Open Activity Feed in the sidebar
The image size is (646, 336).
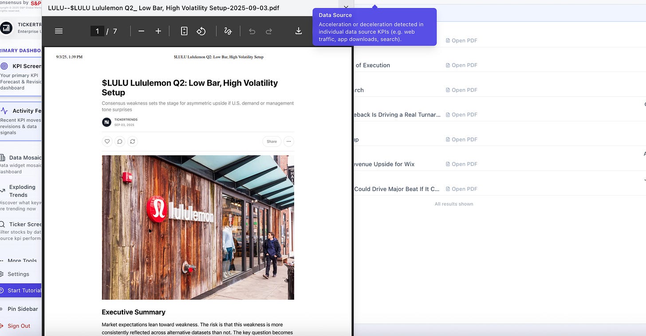point(21,121)
